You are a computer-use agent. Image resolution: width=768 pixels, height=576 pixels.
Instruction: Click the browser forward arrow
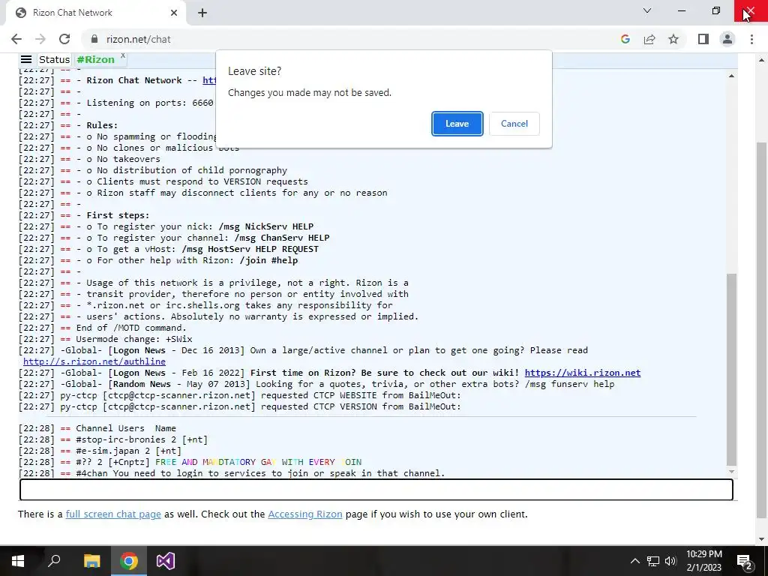pyautogui.click(x=40, y=39)
